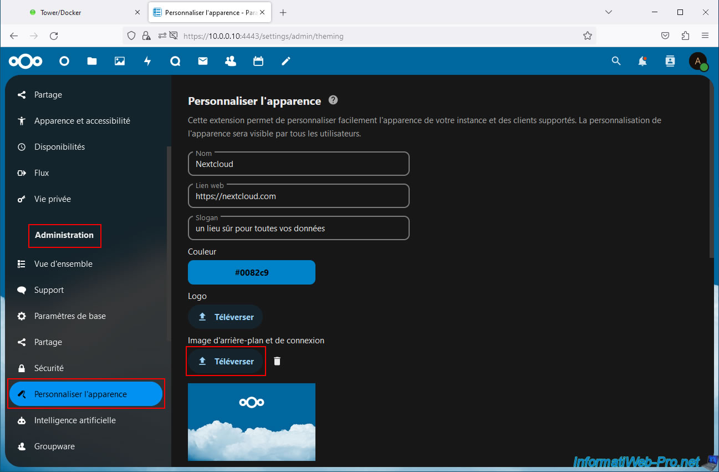The width and height of the screenshot is (719, 472).
Task: Open Paramètres de base settings section
Action: click(70, 316)
